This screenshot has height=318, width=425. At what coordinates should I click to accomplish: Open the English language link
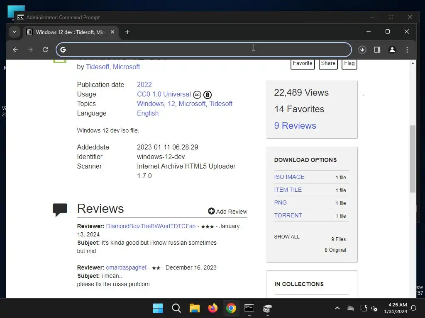(148, 113)
